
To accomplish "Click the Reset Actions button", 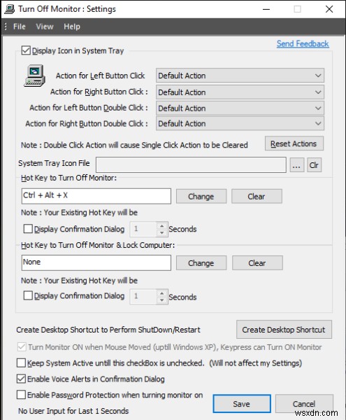I will click(294, 143).
